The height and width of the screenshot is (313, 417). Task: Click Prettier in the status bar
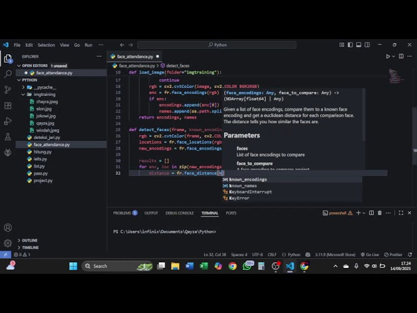coord(394,255)
